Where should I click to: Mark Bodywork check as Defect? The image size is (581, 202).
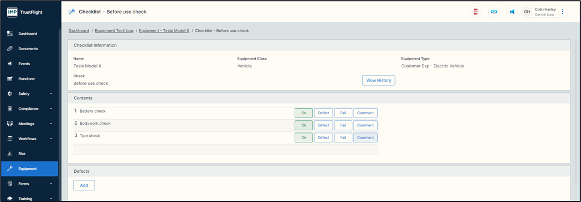323,125
